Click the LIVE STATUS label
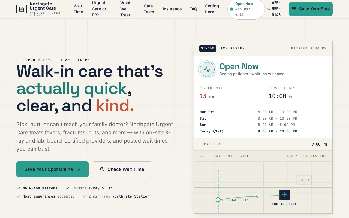The height and width of the screenshot is (218, 349). click(231, 48)
